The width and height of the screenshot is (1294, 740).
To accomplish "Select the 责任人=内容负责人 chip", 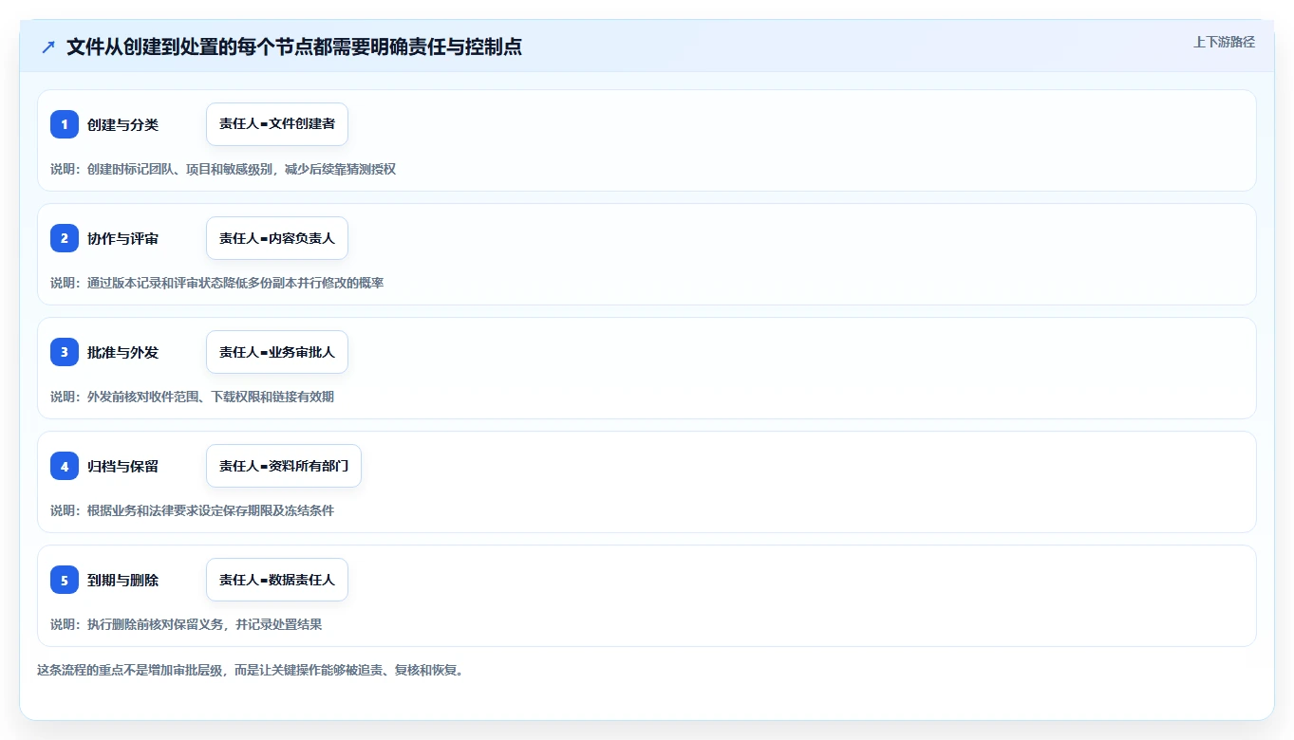I will [x=277, y=238].
